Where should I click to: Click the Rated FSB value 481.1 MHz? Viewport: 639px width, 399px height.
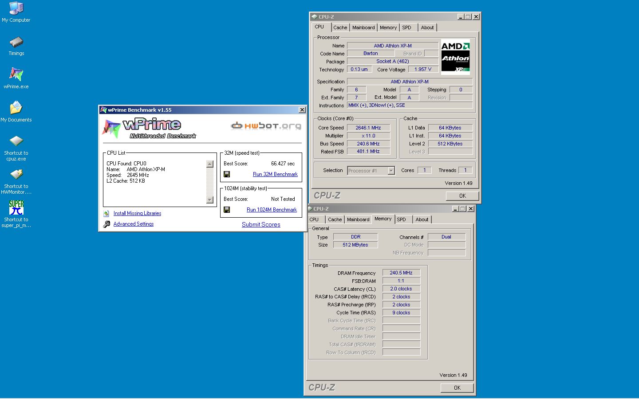click(x=368, y=151)
